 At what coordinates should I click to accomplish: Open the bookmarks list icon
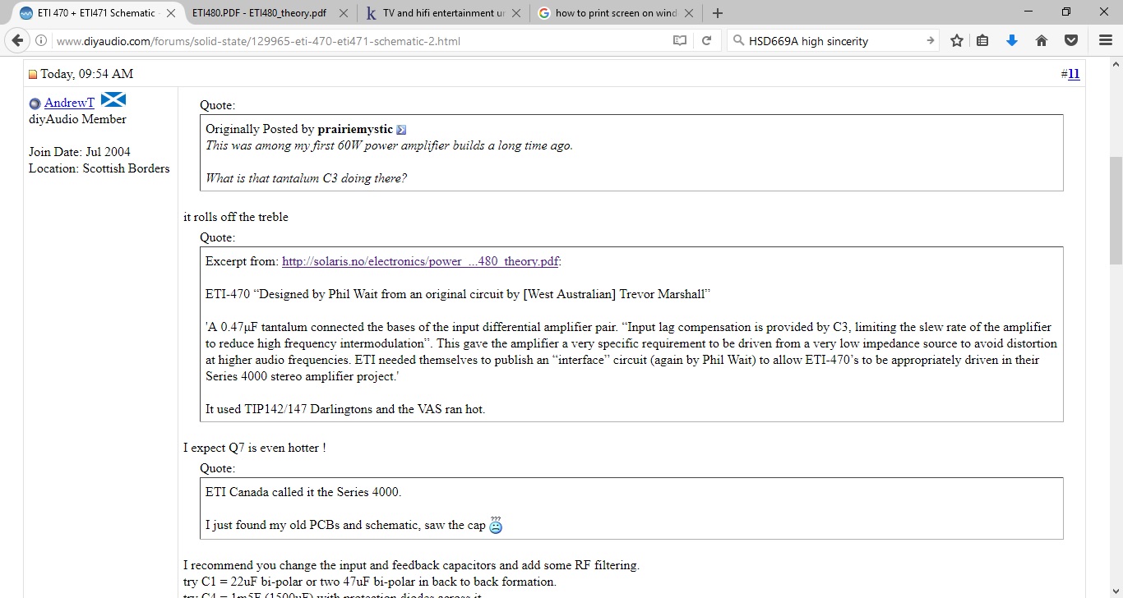pyautogui.click(x=982, y=41)
